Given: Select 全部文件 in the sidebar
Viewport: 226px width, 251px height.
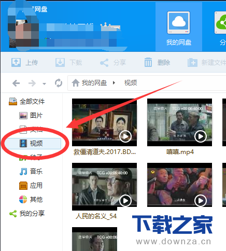Looking at the screenshot, I should click(27, 102).
